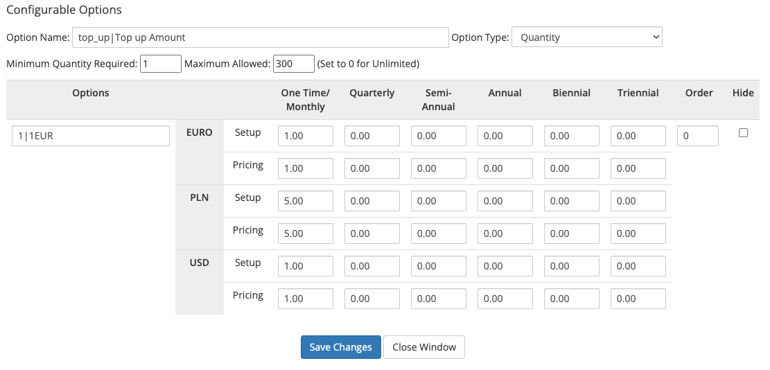
Task: Click USD Setup Triennial field
Action: [x=638, y=266]
